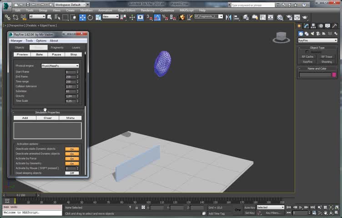
Task: Collapse the Name and Color rollout
Action: (317, 69)
